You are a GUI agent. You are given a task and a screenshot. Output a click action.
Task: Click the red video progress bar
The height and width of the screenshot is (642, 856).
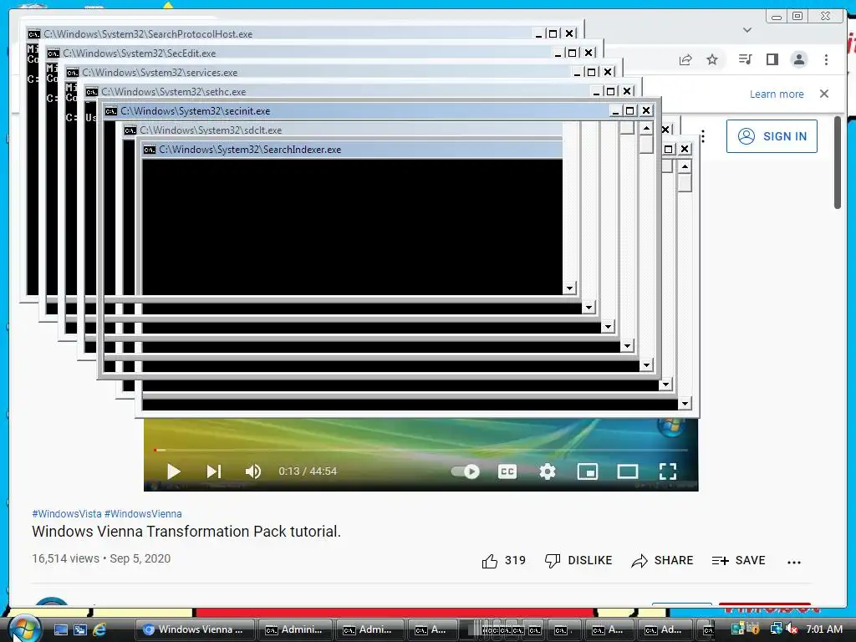coord(420,450)
